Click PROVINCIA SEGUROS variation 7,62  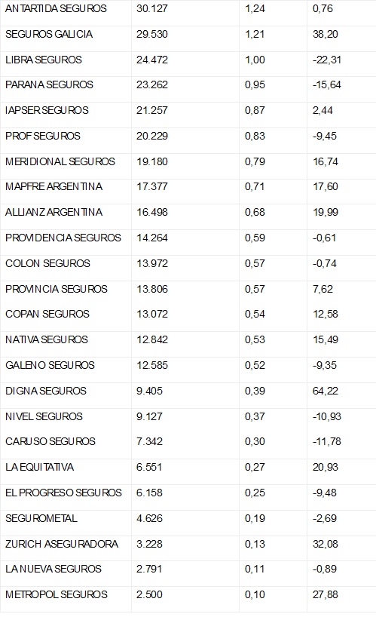pyautogui.click(x=323, y=289)
